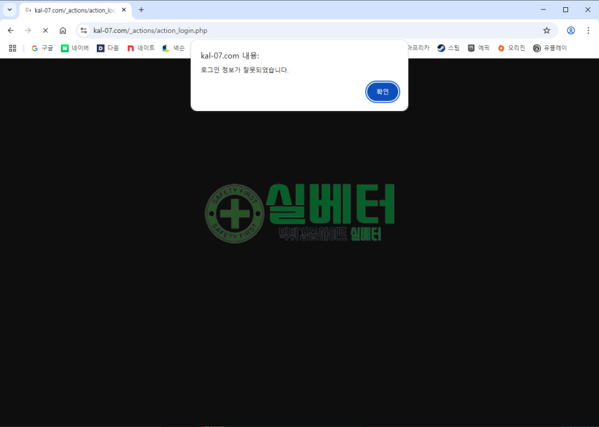Viewport: 599px width, 427px height.
Task: Open the 넥슨 bookmark
Action: (174, 48)
